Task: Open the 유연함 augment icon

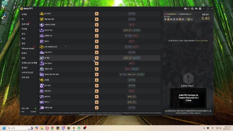Action: coord(42,80)
